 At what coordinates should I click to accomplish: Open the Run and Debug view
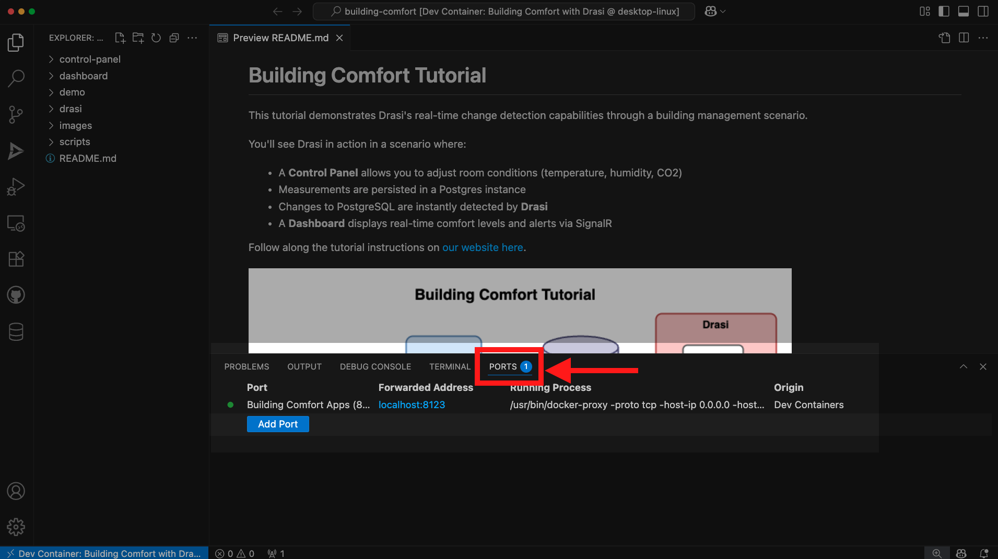point(16,187)
